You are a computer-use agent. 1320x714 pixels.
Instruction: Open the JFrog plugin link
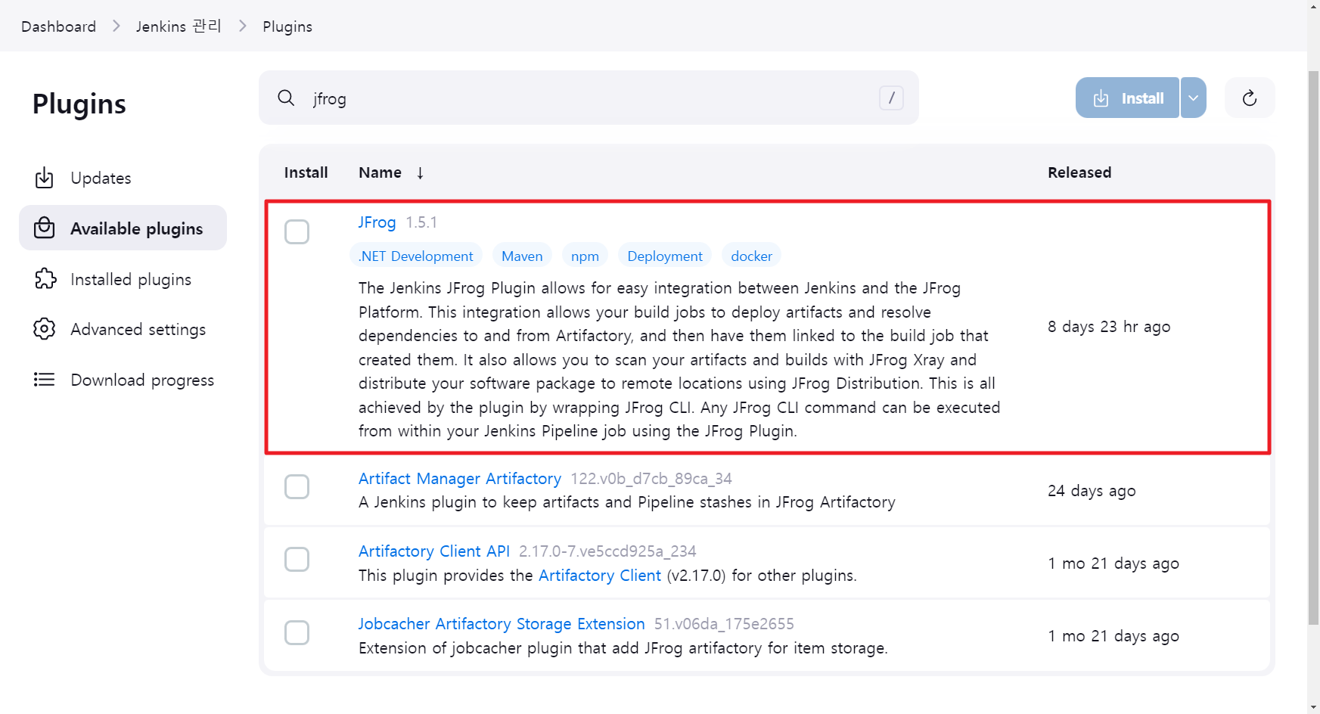click(377, 222)
